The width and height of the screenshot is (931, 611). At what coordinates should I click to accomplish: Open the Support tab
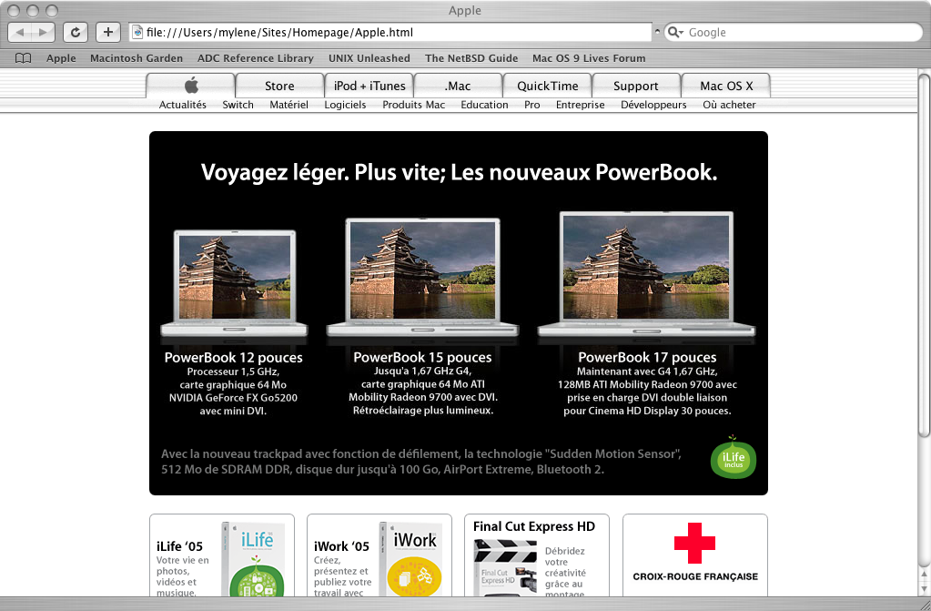(x=636, y=86)
